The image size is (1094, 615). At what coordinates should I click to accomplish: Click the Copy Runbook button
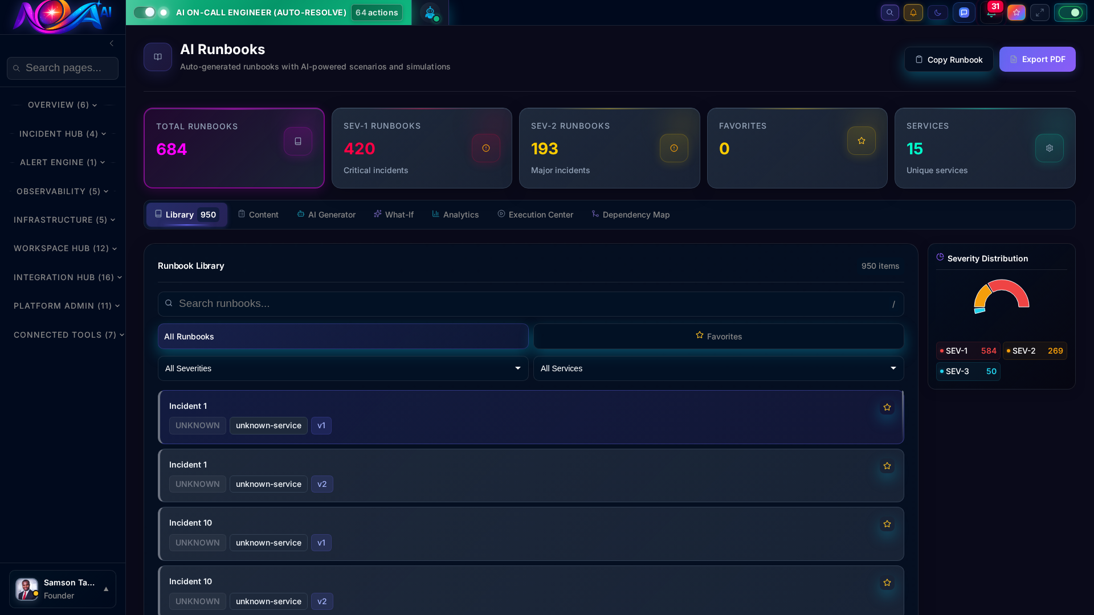948,59
